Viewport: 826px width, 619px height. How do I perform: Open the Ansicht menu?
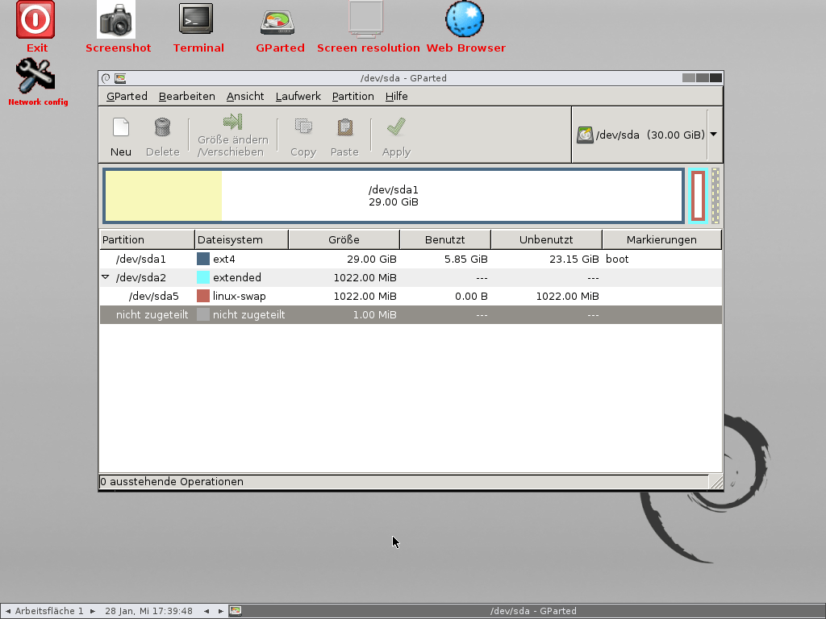245,97
